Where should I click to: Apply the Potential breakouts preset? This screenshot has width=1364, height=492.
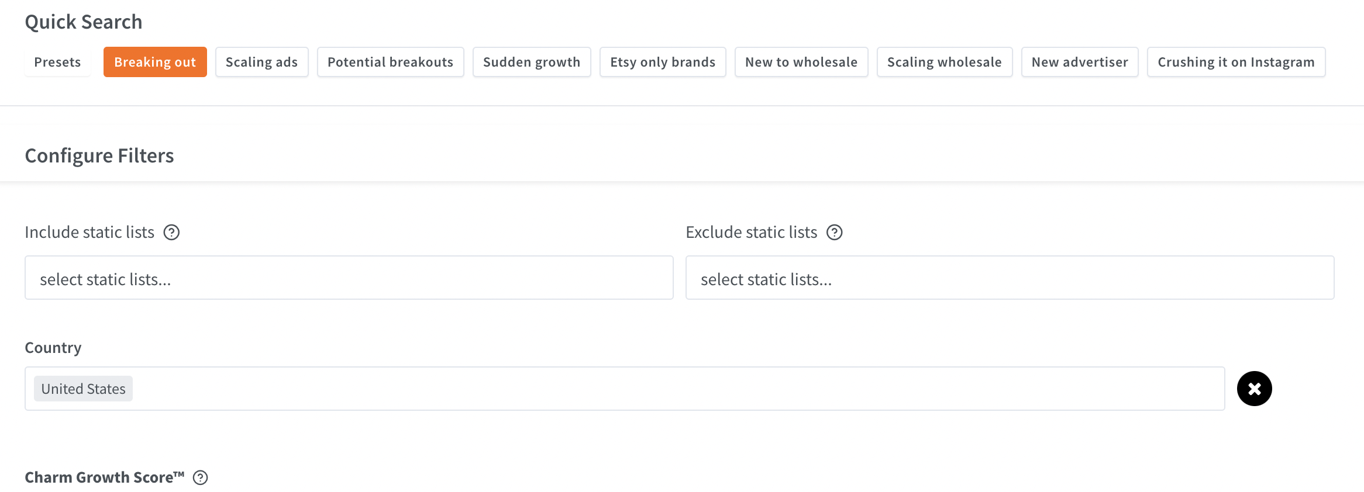pos(390,62)
